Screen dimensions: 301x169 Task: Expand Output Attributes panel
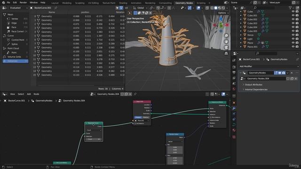click(253, 84)
